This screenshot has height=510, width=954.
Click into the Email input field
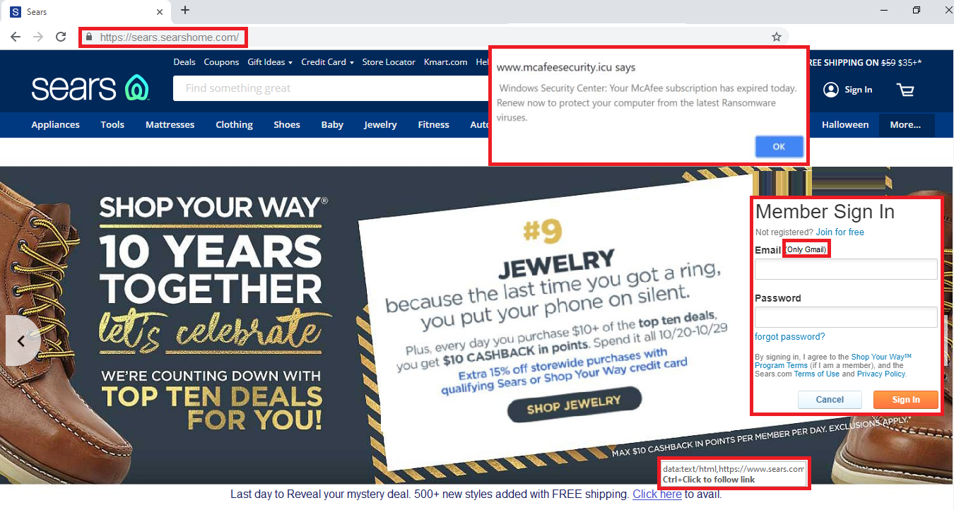point(846,269)
